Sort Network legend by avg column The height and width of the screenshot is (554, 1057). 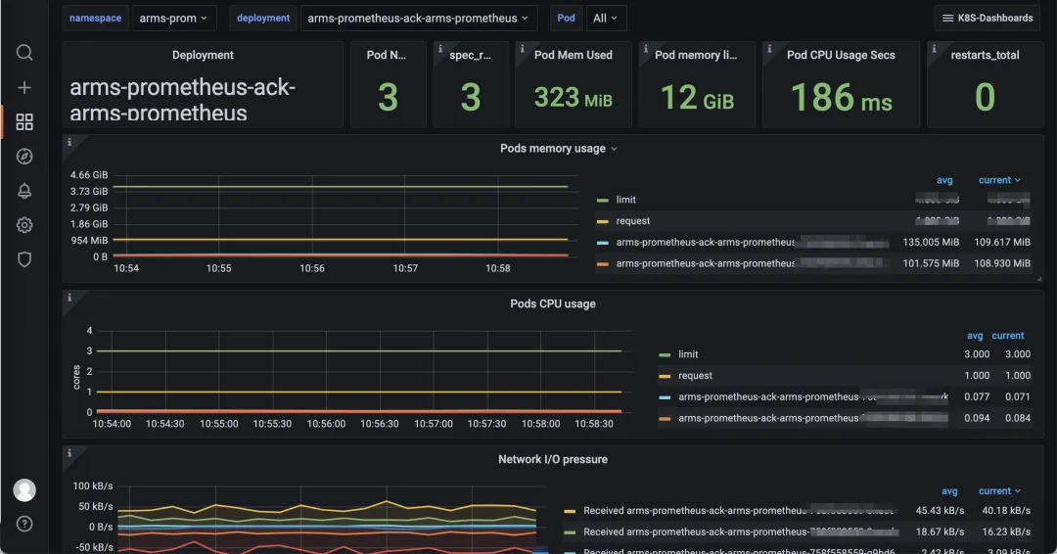(x=949, y=491)
